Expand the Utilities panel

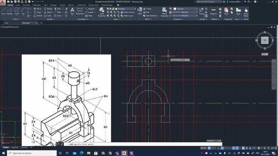pos(215,19)
